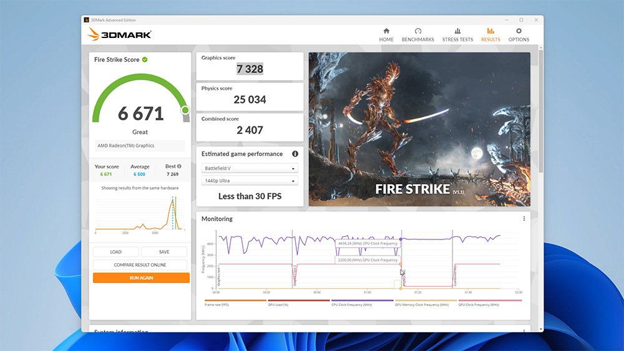Screen dimensions: 624x351
Task: Open the Options gear icon
Action: pos(519,31)
